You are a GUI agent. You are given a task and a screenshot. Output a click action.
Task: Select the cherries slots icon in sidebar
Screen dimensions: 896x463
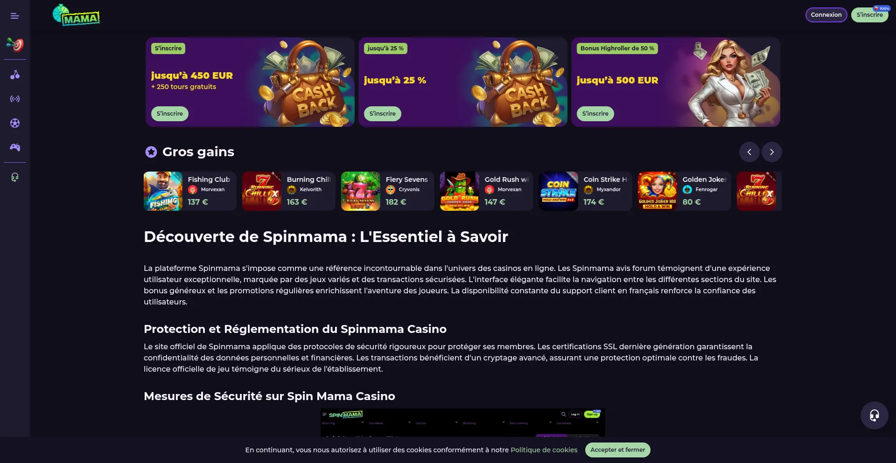click(x=15, y=75)
